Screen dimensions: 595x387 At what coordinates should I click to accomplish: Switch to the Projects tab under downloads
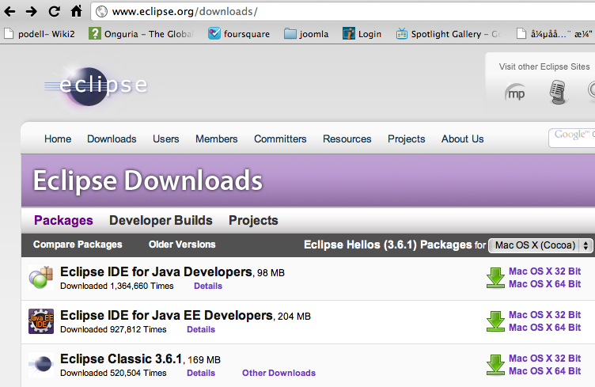pos(253,221)
